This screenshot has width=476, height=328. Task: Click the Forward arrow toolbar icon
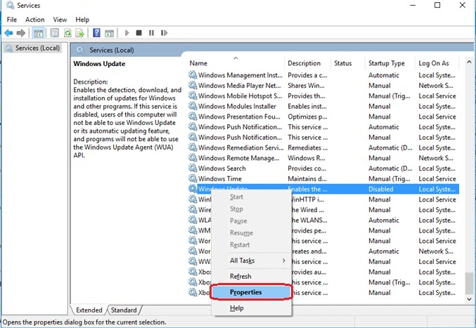21,33
